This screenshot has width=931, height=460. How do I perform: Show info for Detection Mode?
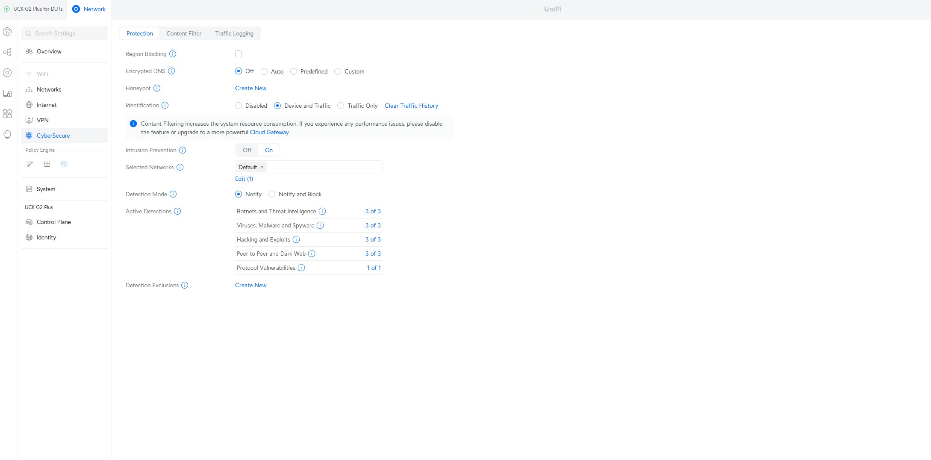(x=173, y=194)
